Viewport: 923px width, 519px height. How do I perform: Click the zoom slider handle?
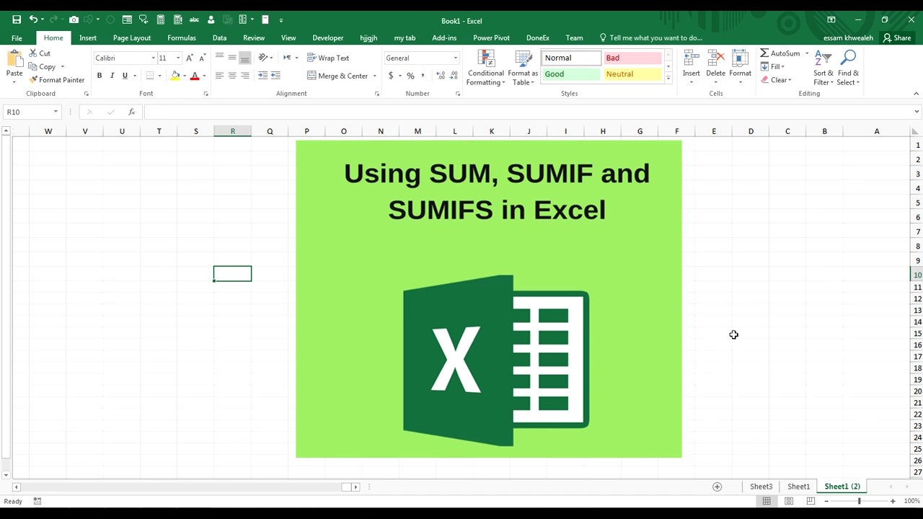click(859, 501)
